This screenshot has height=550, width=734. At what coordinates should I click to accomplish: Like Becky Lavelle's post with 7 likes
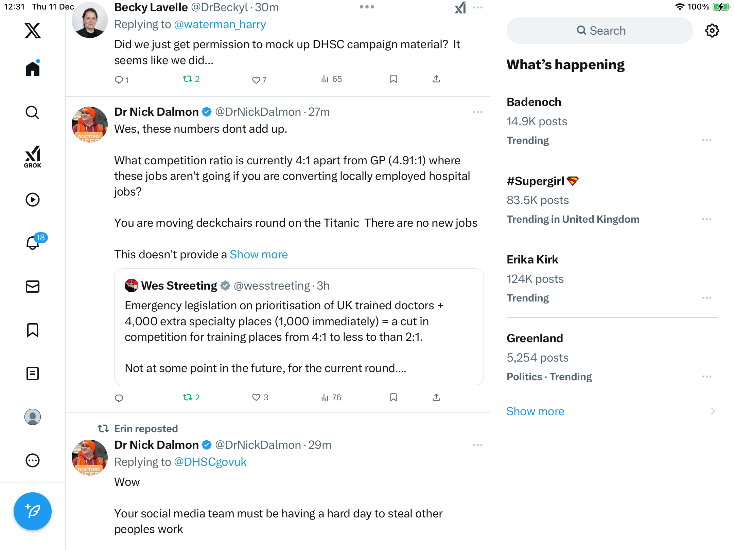coord(256,80)
